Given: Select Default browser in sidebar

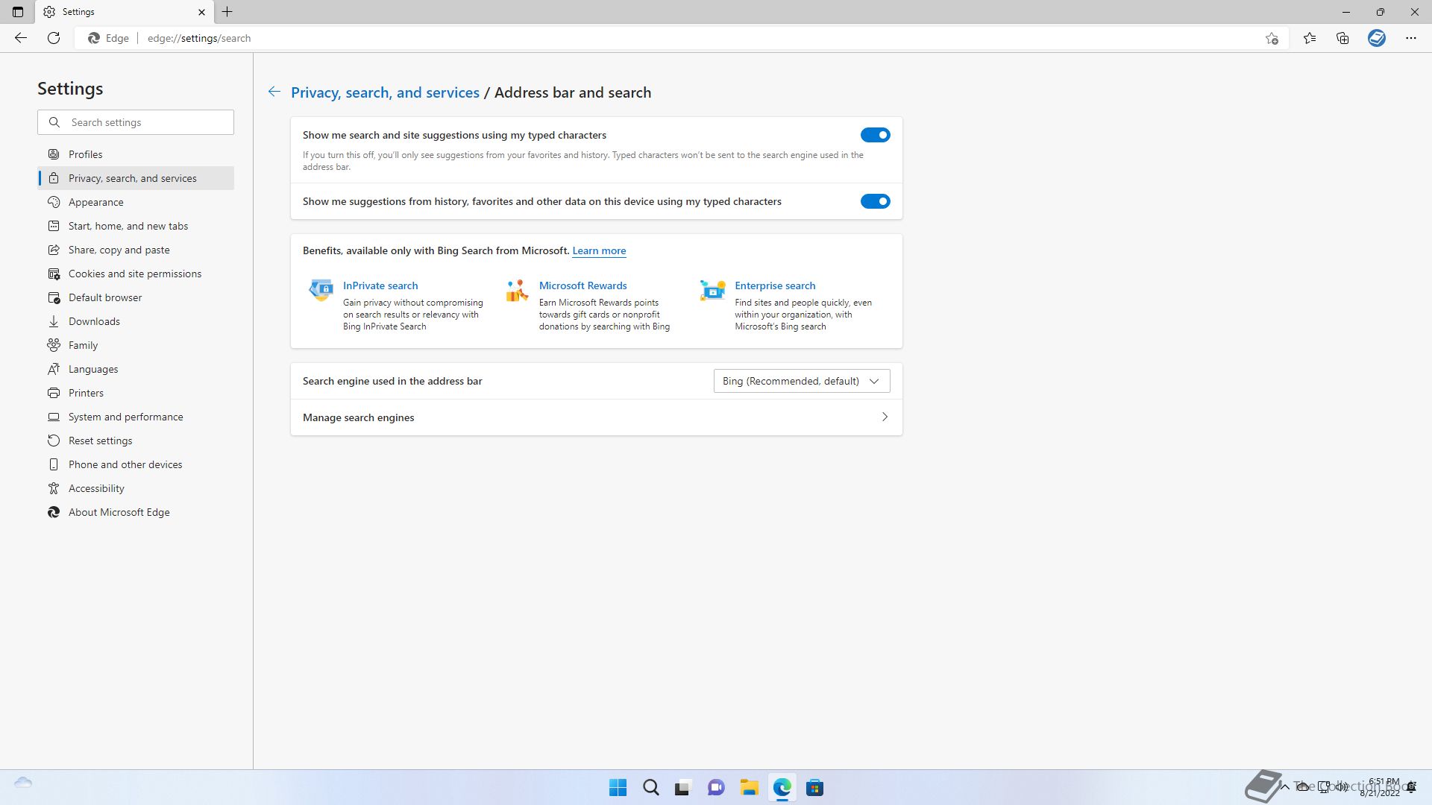Looking at the screenshot, I should 136,297.
